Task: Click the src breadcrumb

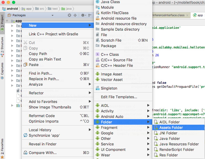Action: 40,9
